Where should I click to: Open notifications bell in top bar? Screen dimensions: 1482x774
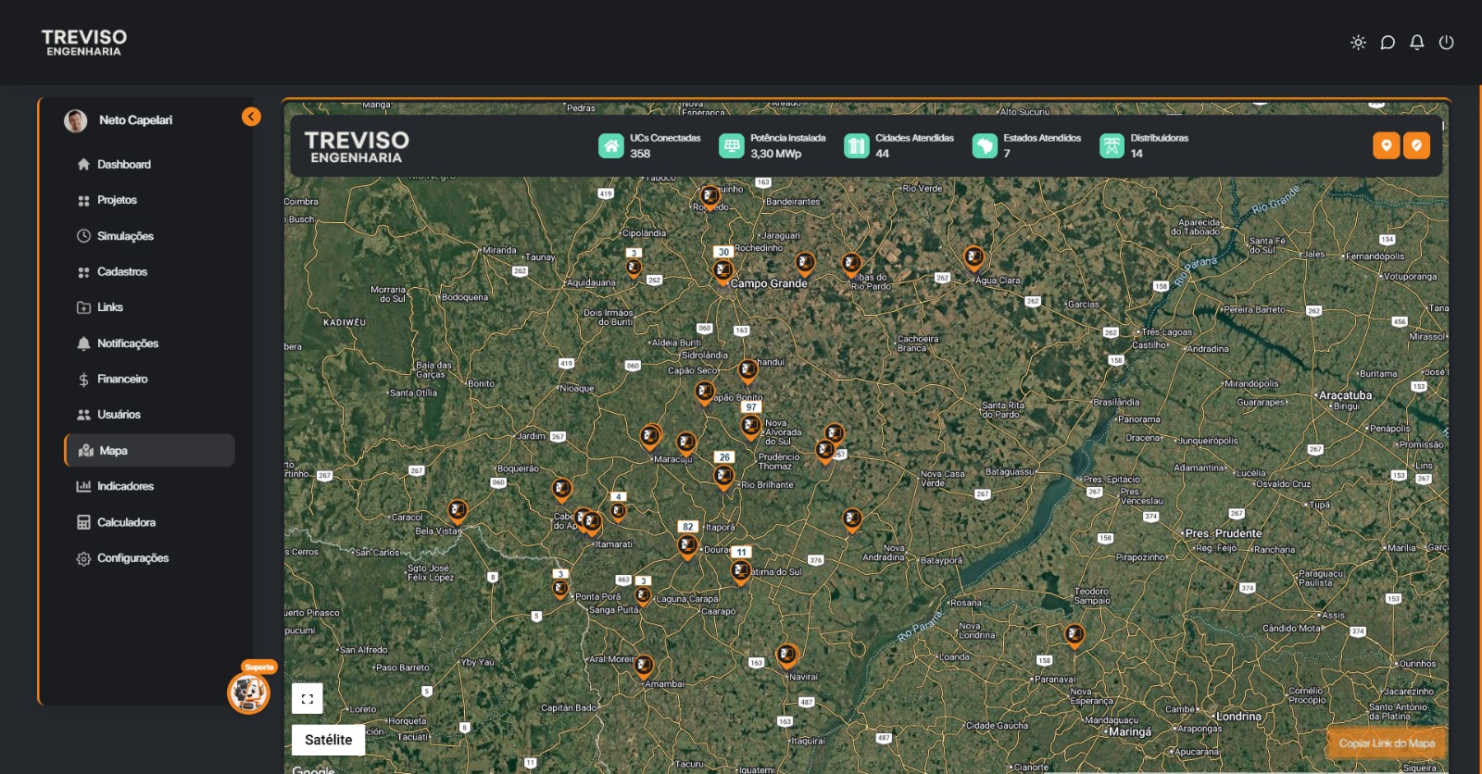pyautogui.click(x=1417, y=43)
